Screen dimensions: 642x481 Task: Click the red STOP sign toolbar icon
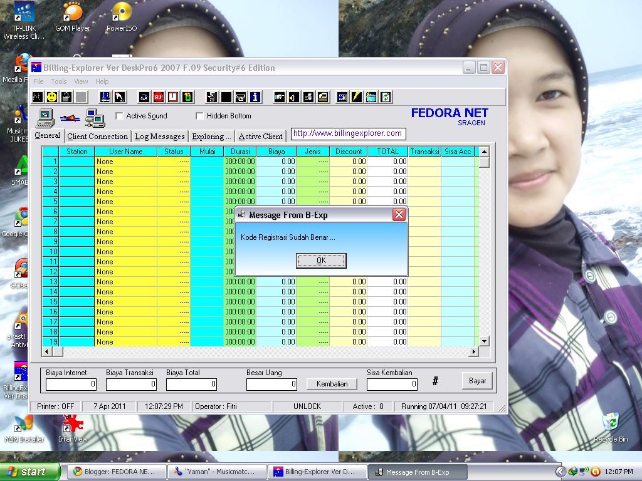pyautogui.click(x=159, y=97)
